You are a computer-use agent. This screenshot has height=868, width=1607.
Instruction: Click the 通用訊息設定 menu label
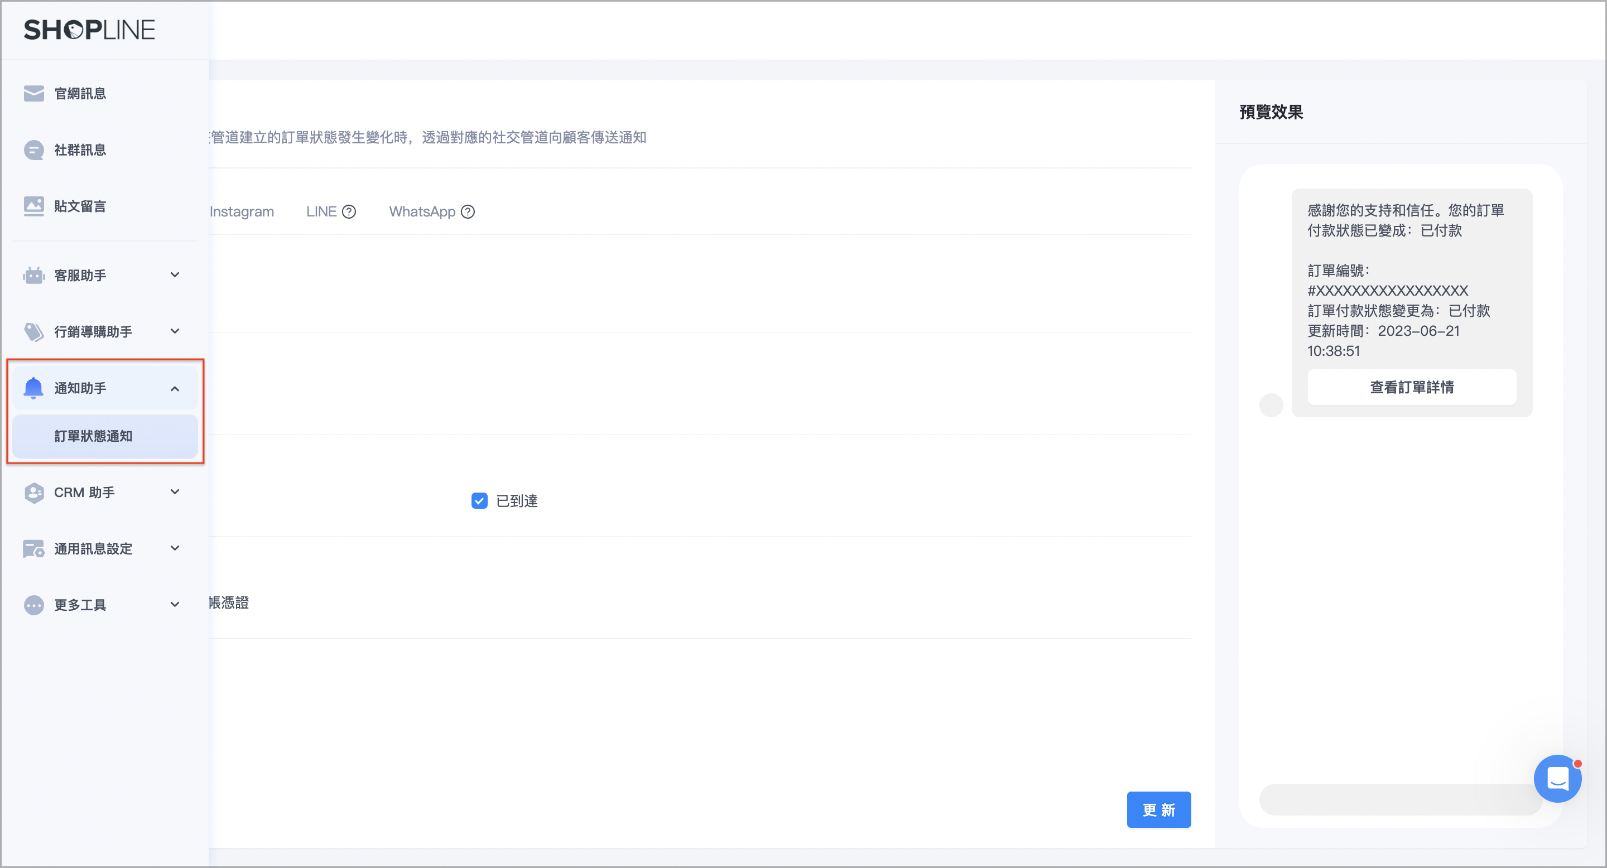[93, 549]
